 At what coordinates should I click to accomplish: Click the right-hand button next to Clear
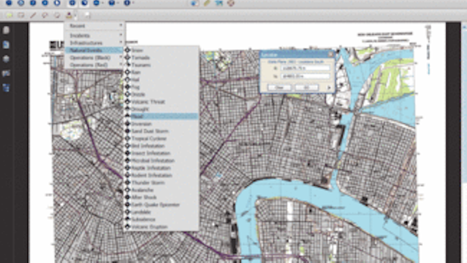tap(307, 88)
